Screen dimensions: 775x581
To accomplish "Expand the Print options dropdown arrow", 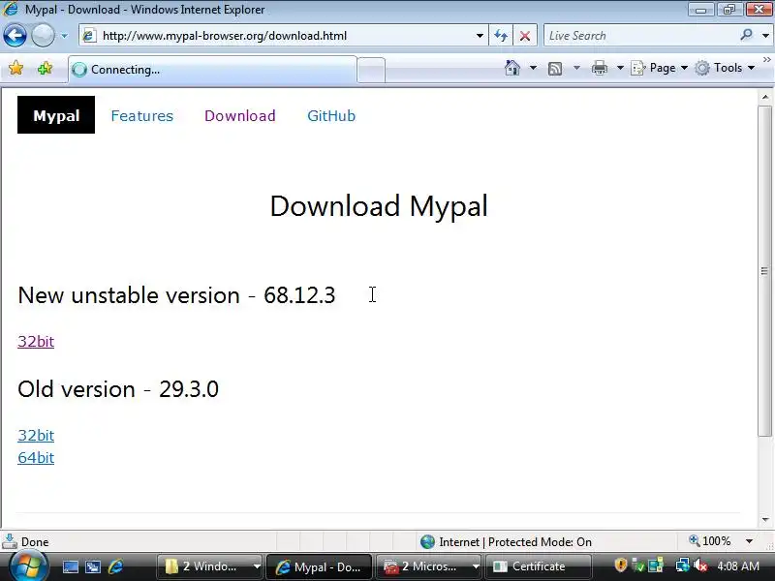I will [x=620, y=68].
